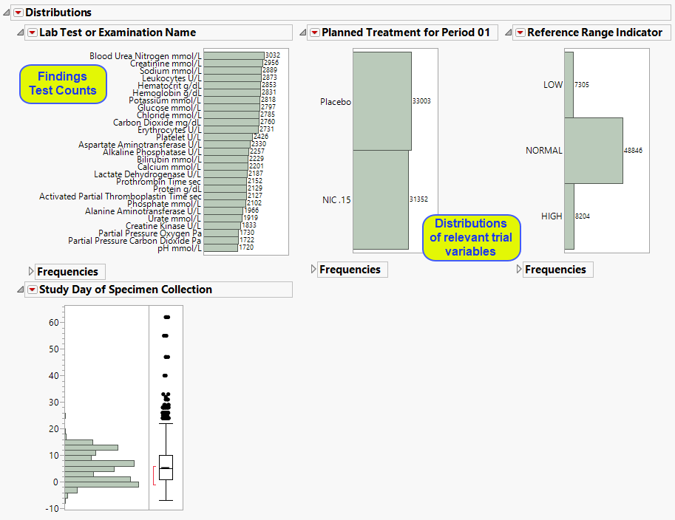Click the 48846 count value for NORMAL
This screenshot has height=520, width=675.
[633, 151]
